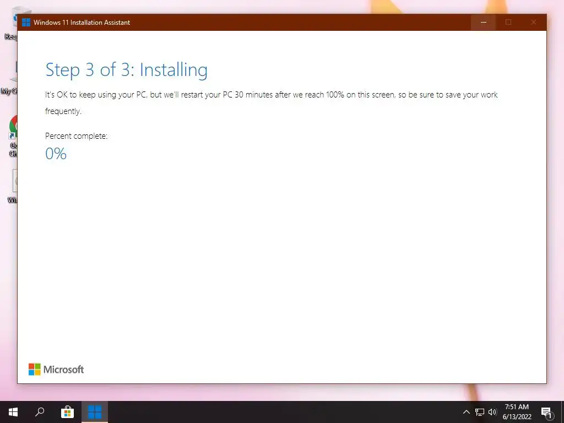Open clock showing 7:51 AM

pos(517,412)
